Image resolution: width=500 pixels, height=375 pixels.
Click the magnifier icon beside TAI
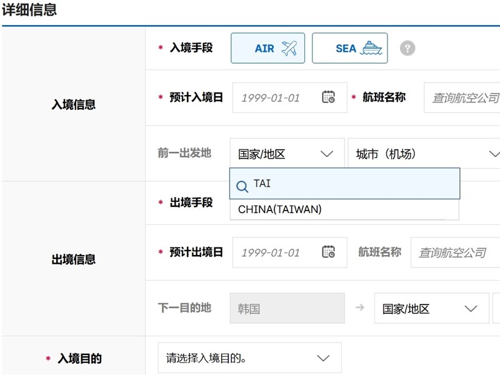242,186
